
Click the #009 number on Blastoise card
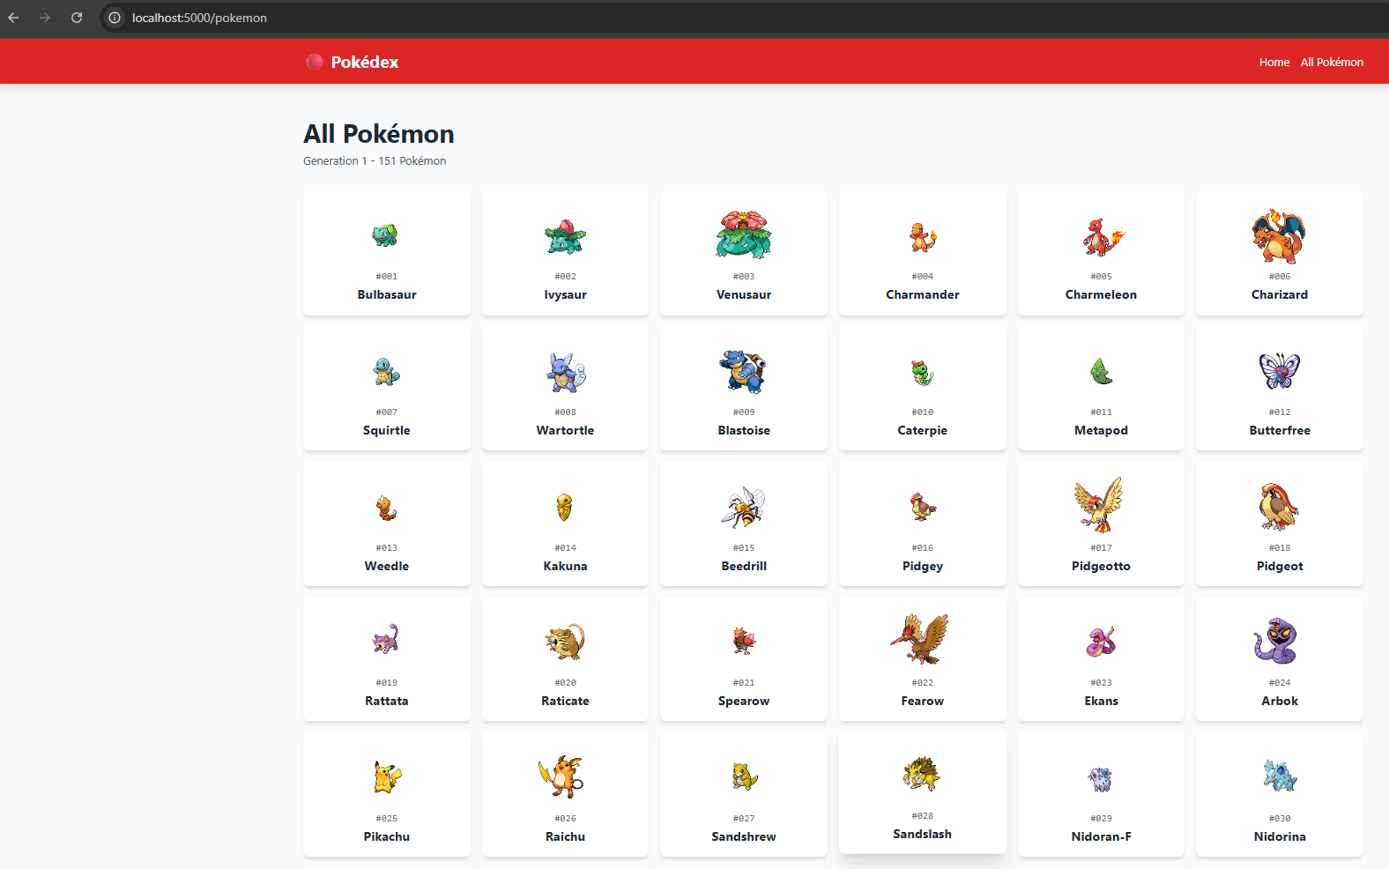coord(744,412)
